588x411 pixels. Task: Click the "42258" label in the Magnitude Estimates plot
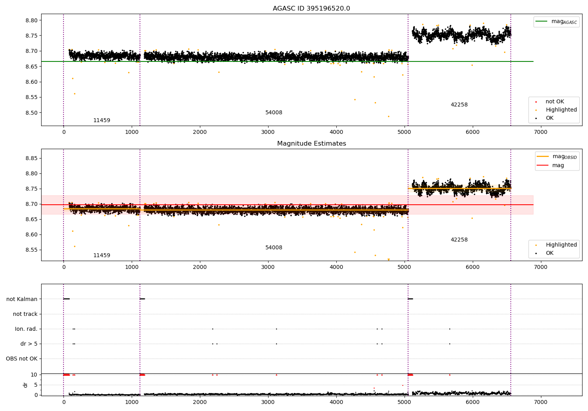click(x=459, y=240)
